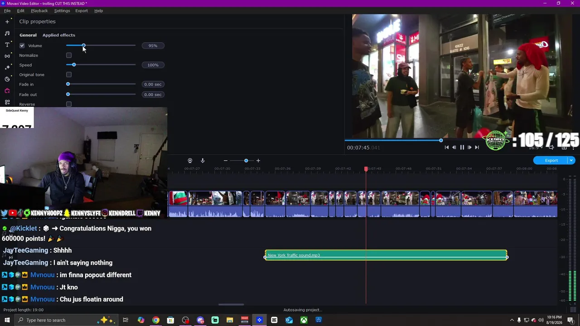580x326 pixels.
Task: Switch to the Applied effects tab
Action: pos(59,35)
